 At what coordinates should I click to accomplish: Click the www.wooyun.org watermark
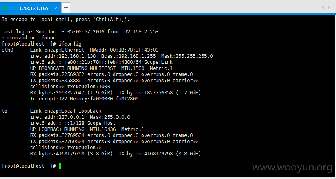pyautogui.click(x=292, y=167)
